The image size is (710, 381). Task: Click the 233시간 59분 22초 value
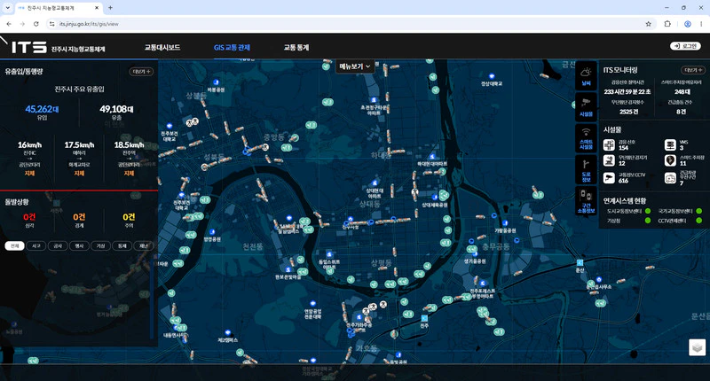(627, 92)
